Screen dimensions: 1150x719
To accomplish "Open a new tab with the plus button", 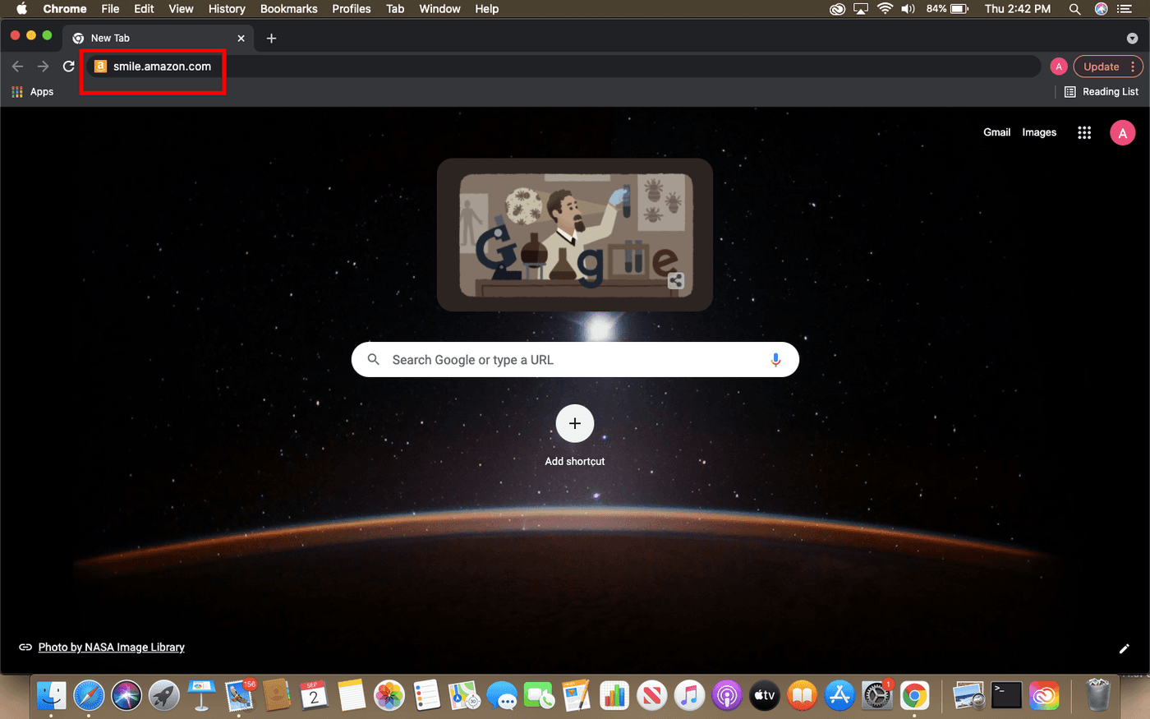I will (271, 38).
